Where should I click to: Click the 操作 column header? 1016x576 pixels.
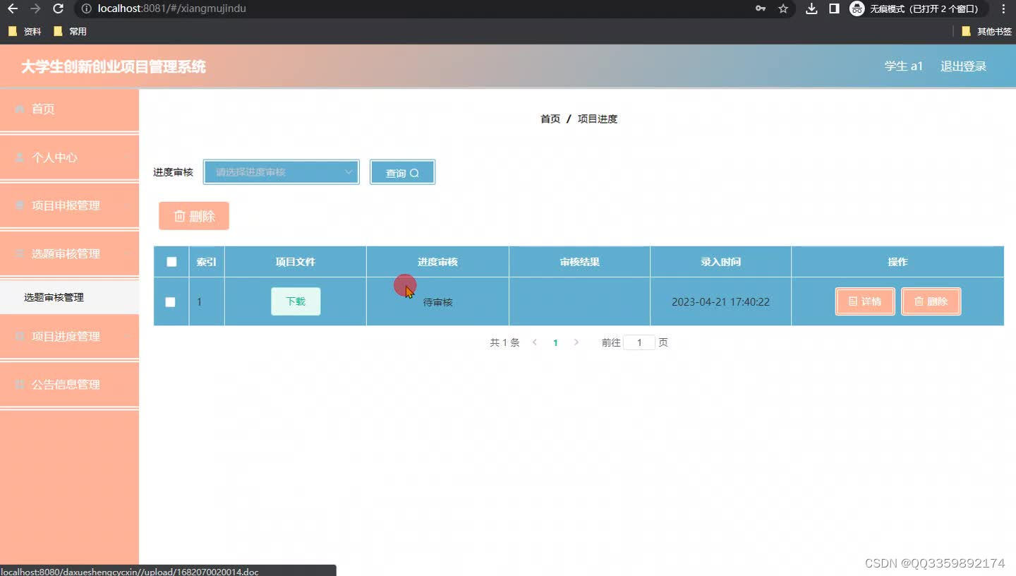click(x=897, y=262)
